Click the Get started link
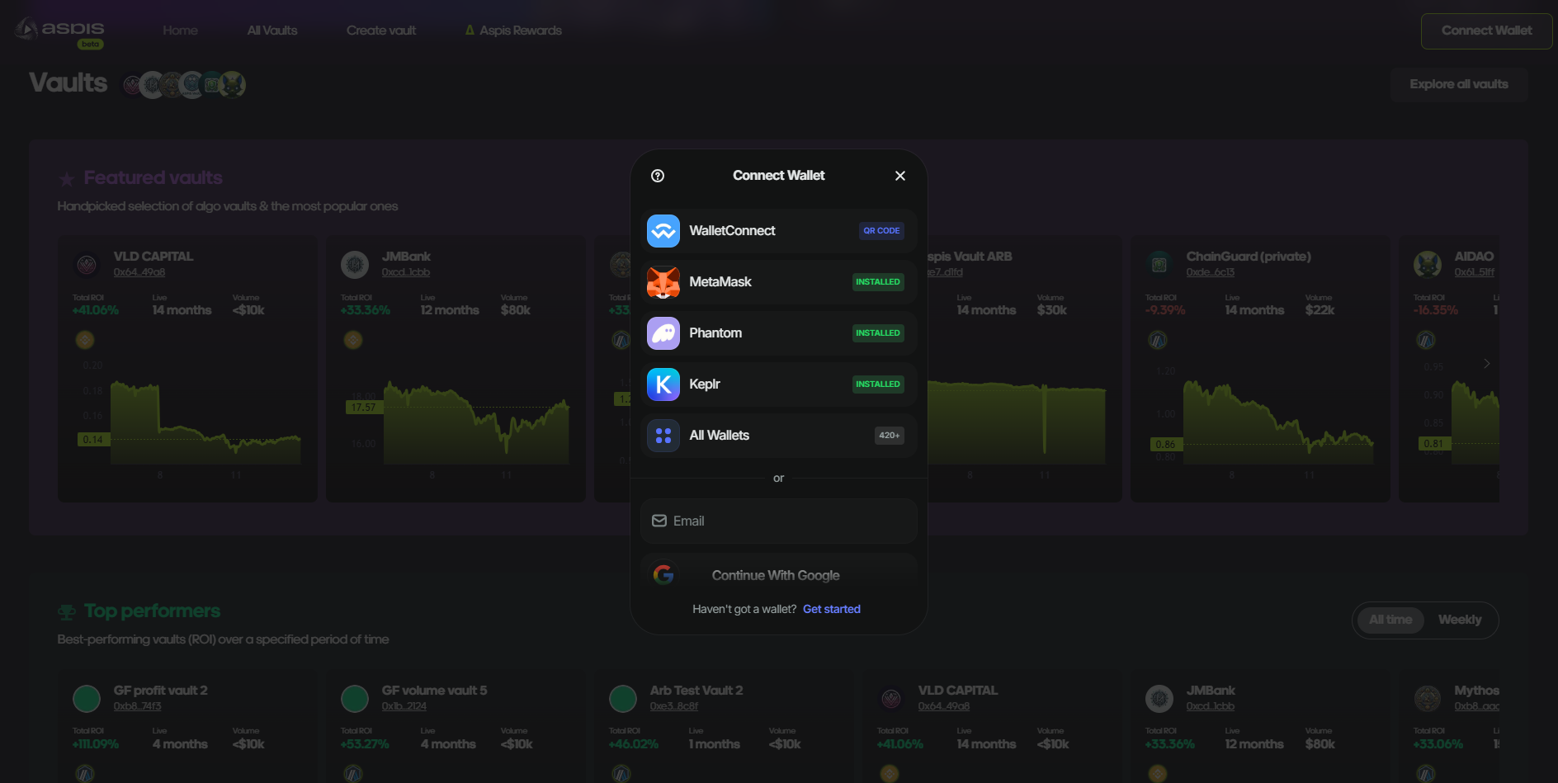Viewport: 1558px width, 783px height. pos(831,609)
